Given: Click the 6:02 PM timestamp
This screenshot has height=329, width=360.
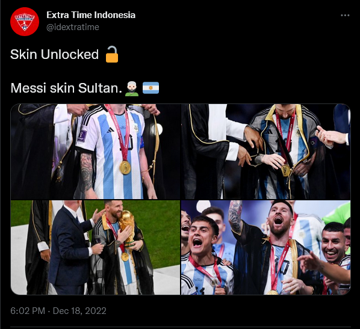Looking at the screenshot, I should coord(28,311).
